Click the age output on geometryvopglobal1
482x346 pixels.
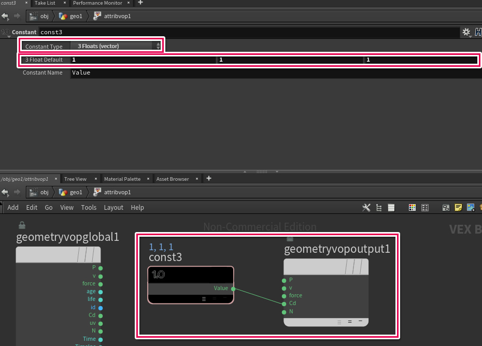101,292
